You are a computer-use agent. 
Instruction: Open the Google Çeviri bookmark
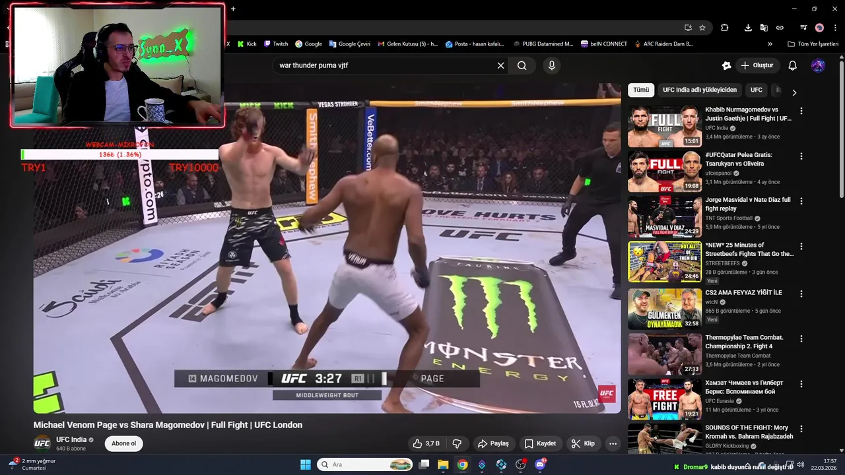click(349, 44)
